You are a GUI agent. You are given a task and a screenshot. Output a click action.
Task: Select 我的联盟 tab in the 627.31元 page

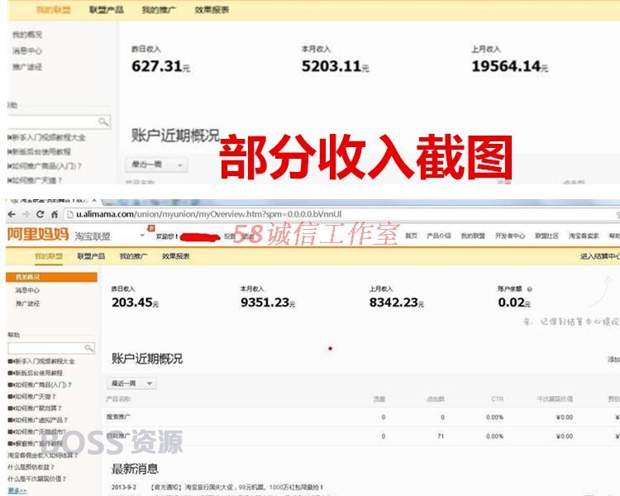click(x=54, y=10)
